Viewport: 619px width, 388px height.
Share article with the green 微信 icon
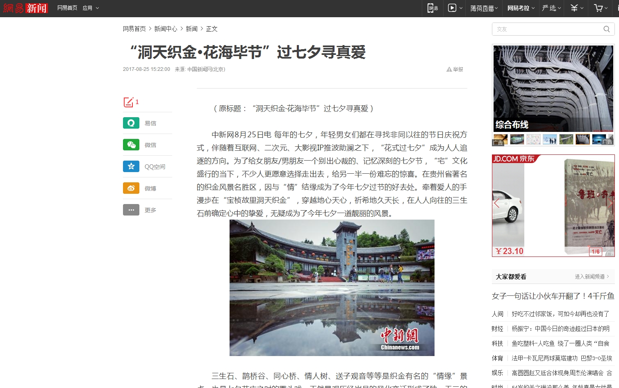click(131, 145)
